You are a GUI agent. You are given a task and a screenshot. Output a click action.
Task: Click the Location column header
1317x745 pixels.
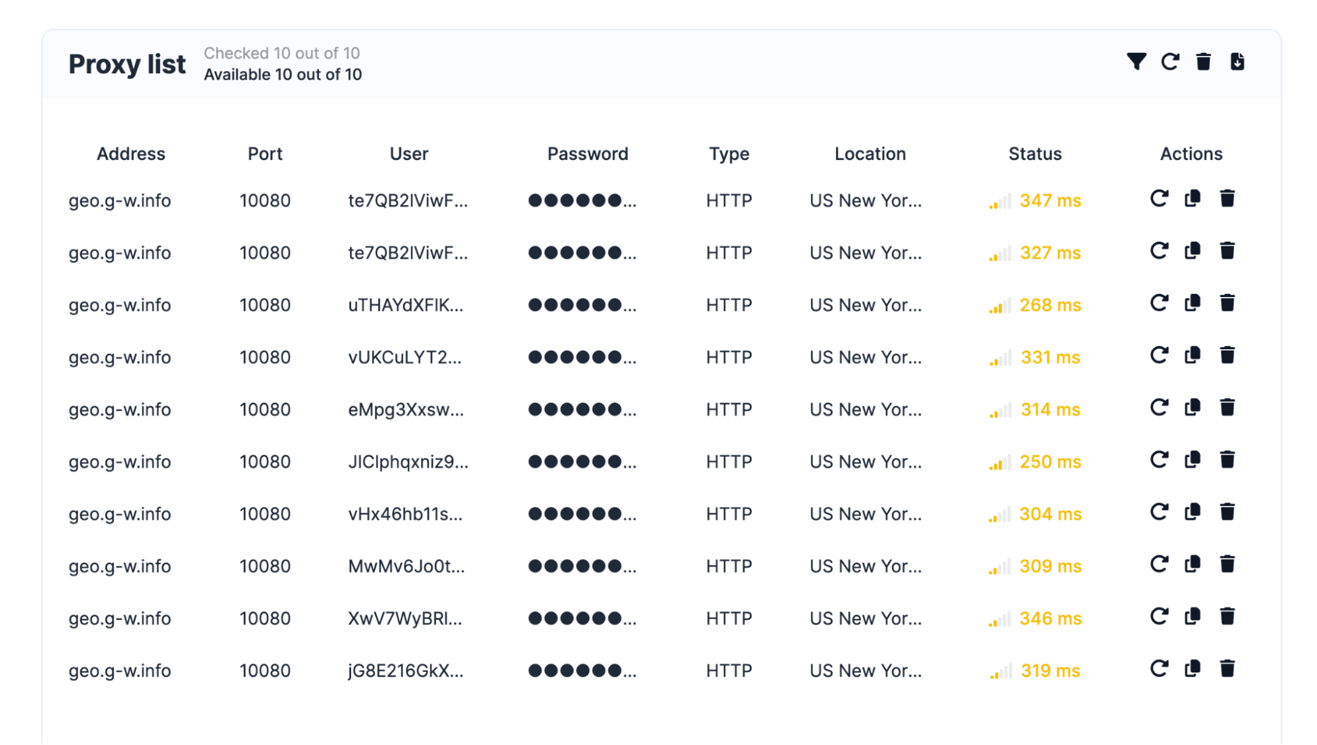point(870,153)
